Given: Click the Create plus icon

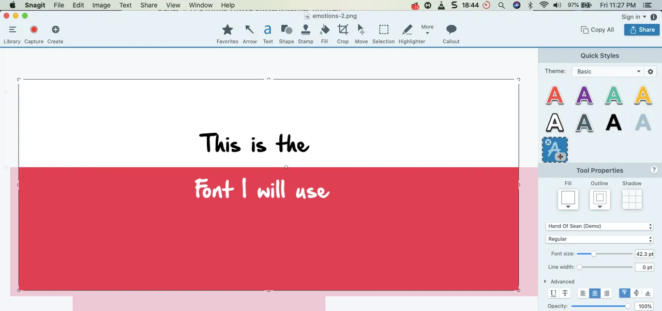Looking at the screenshot, I should (x=55, y=29).
